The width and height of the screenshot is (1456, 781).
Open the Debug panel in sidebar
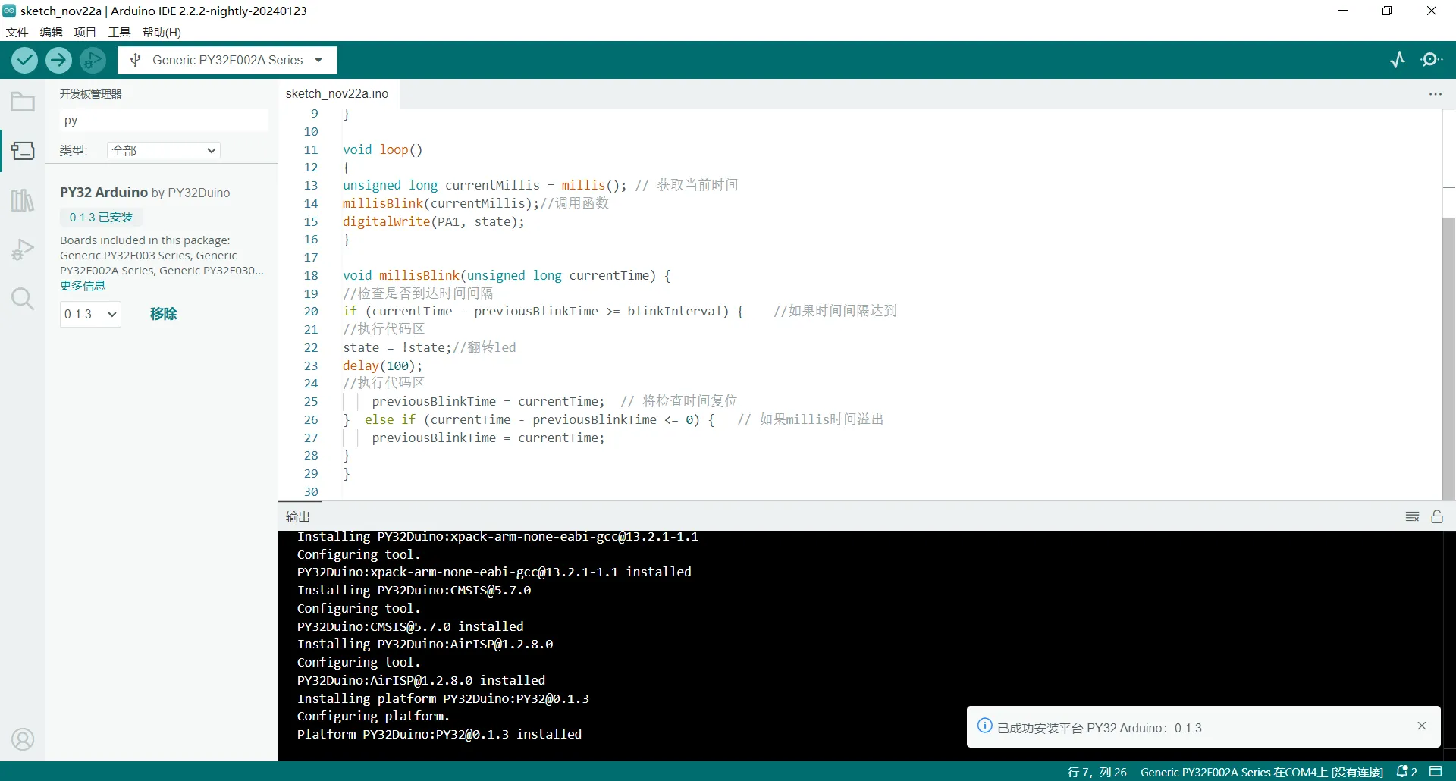coord(23,249)
